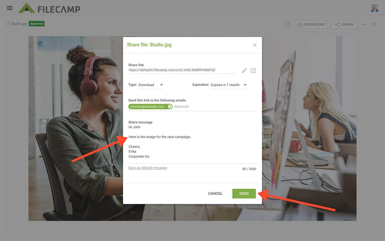
Task: Click Save as default message link
Action: coord(147,168)
